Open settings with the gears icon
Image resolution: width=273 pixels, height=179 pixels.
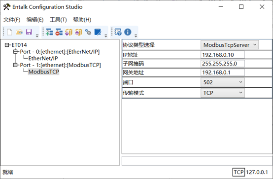pos(88,32)
